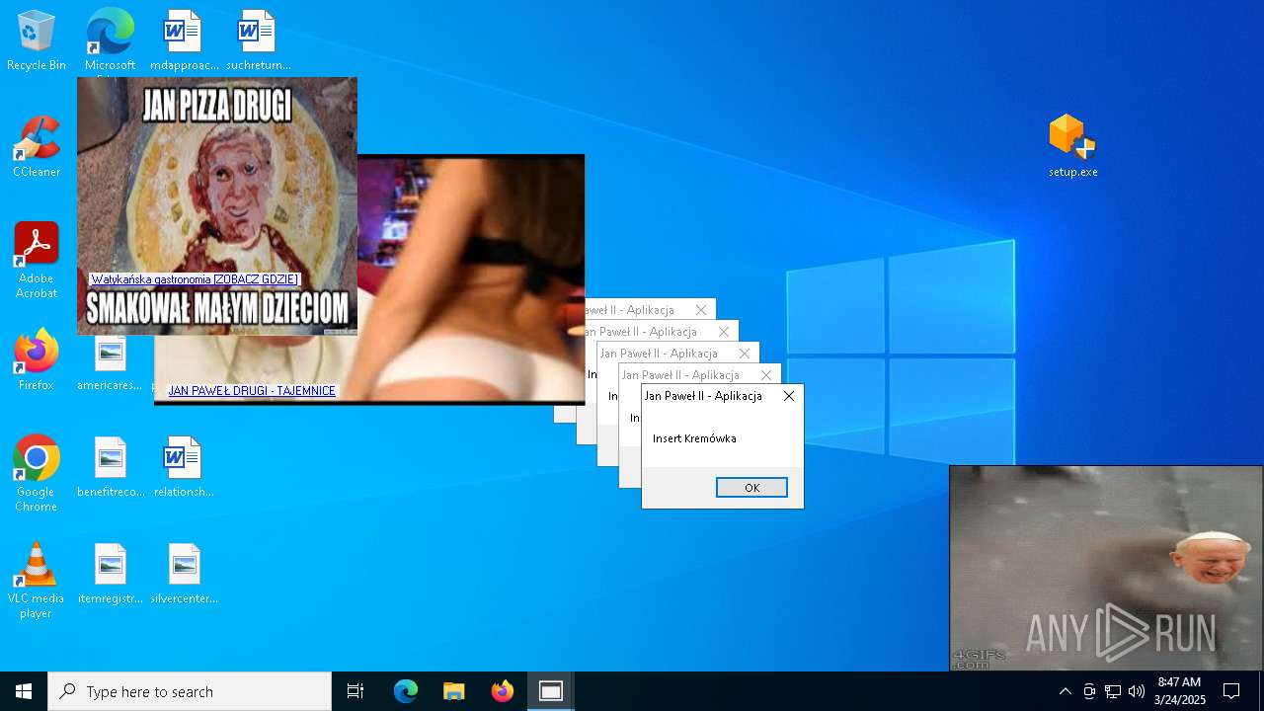Screen dimensions: 1264x711
Task: Open the Meet Now tray icon
Action: [x=1089, y=691]
